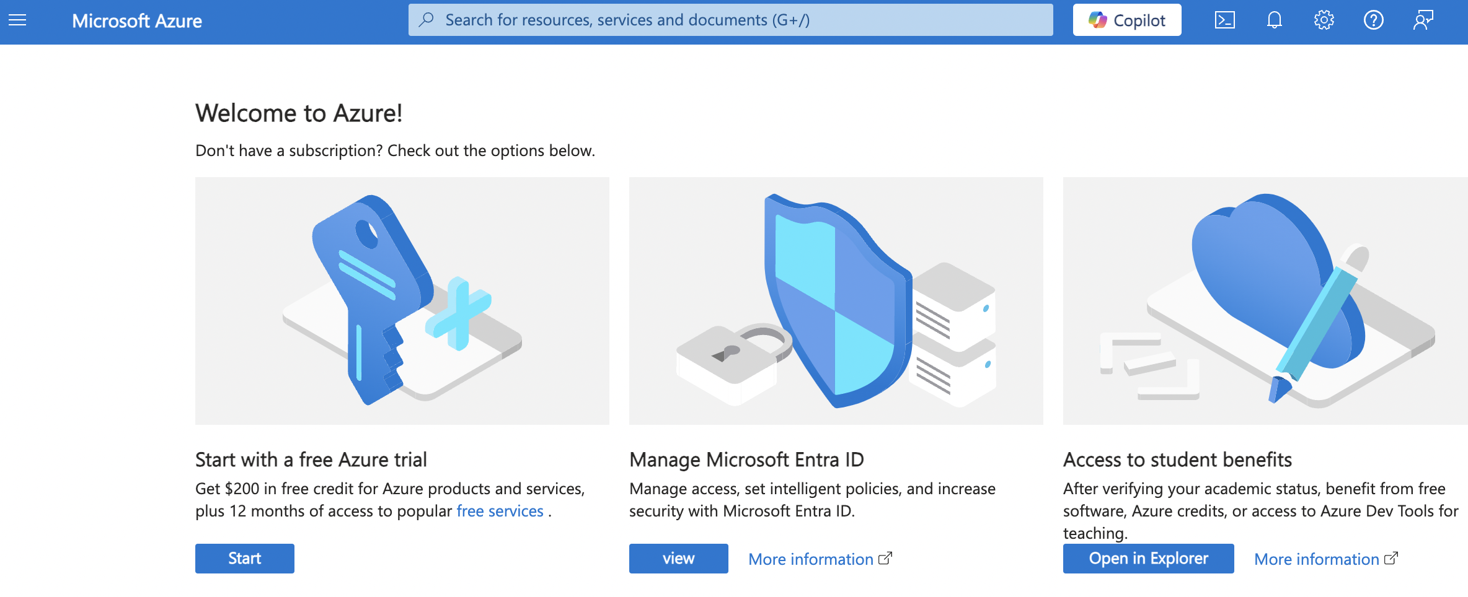This screenshot has width=1468, height=597.
Task: Click the cloud and pencil student image
Action: (1265, 301)
